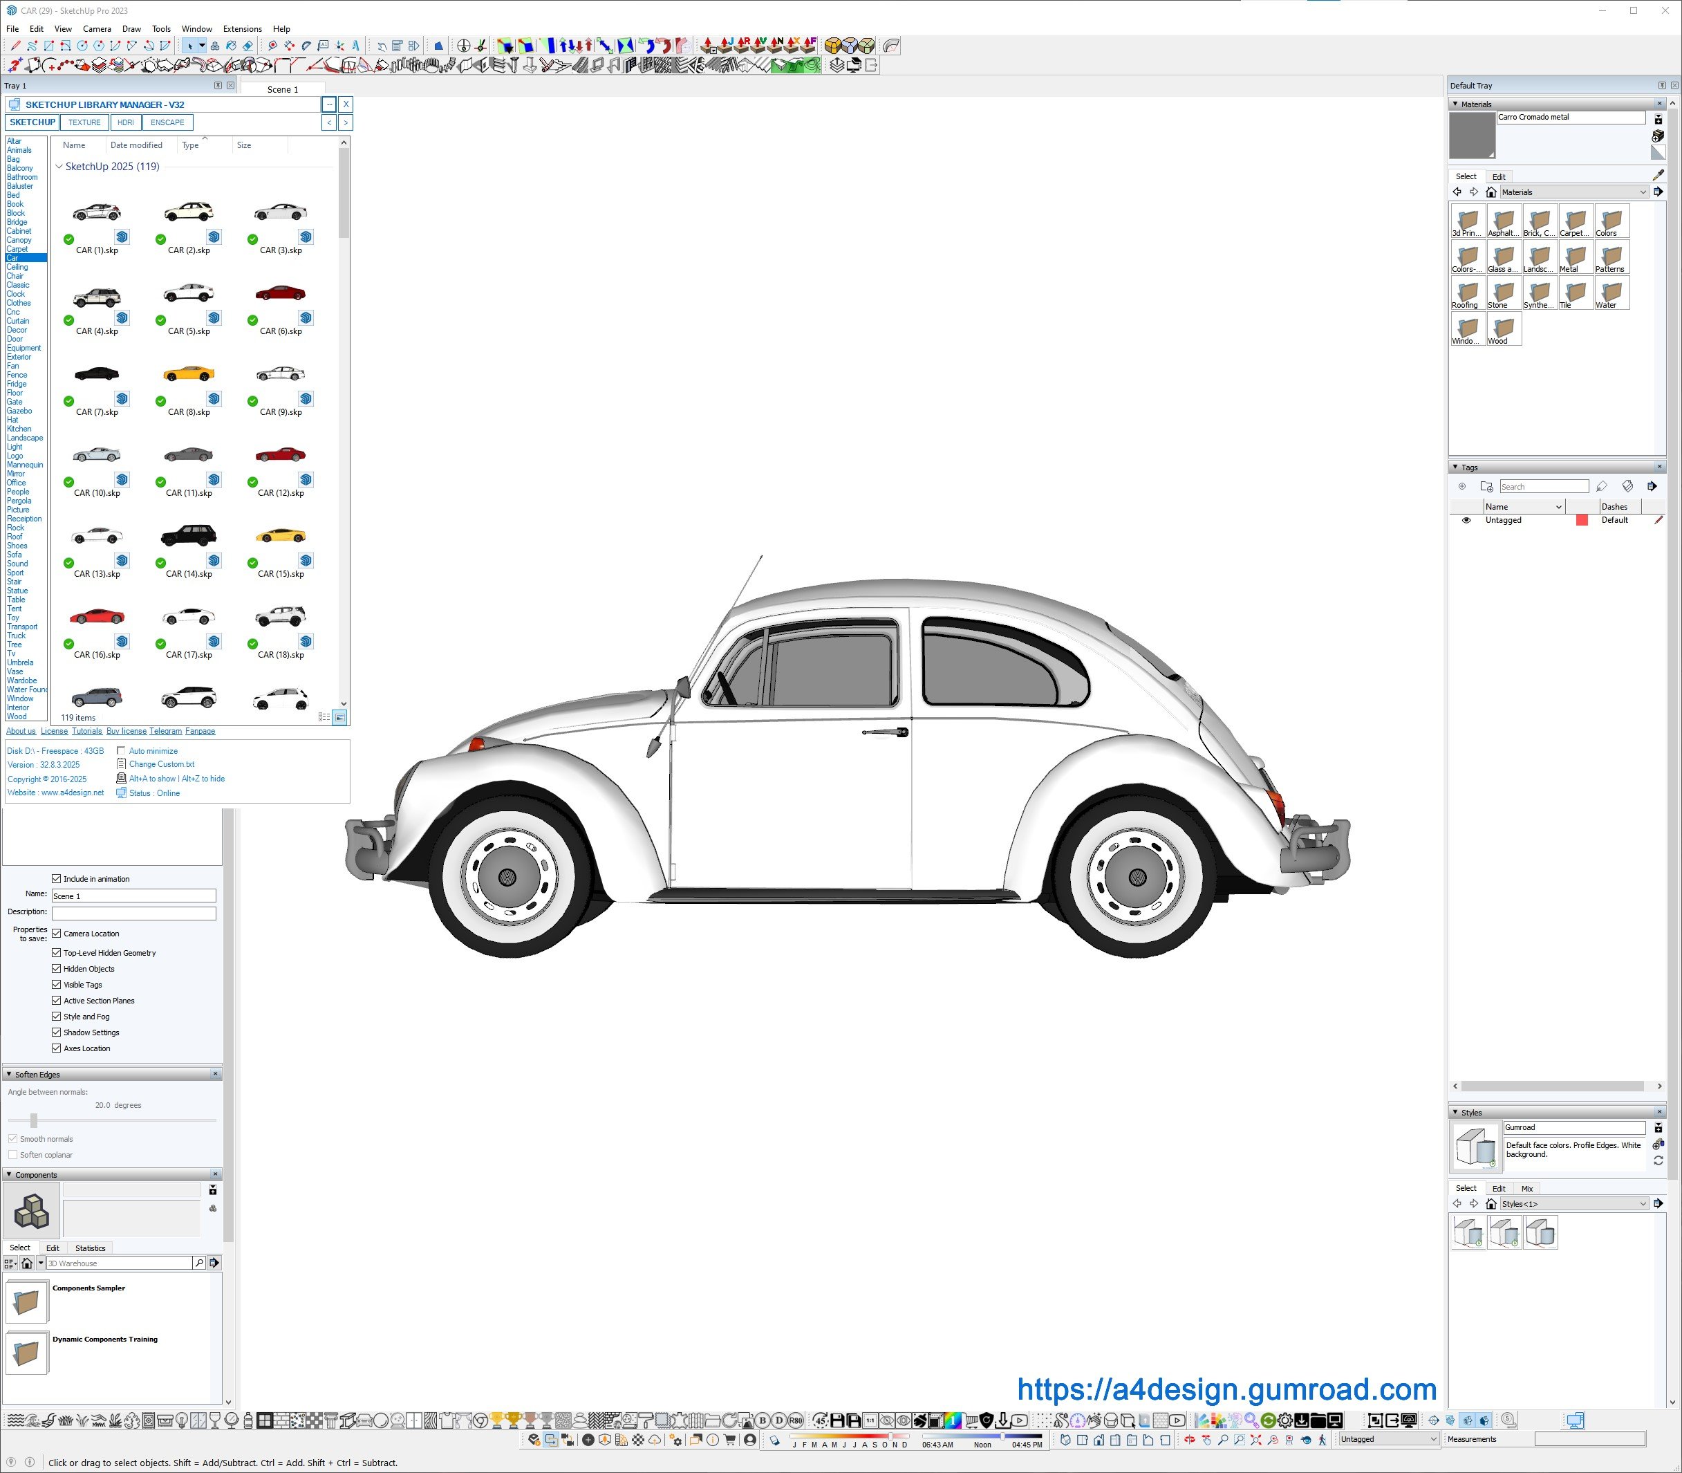Uncheck the Include in animation checkbox
Screen dimensions: 1682x1473
point(57,879)
